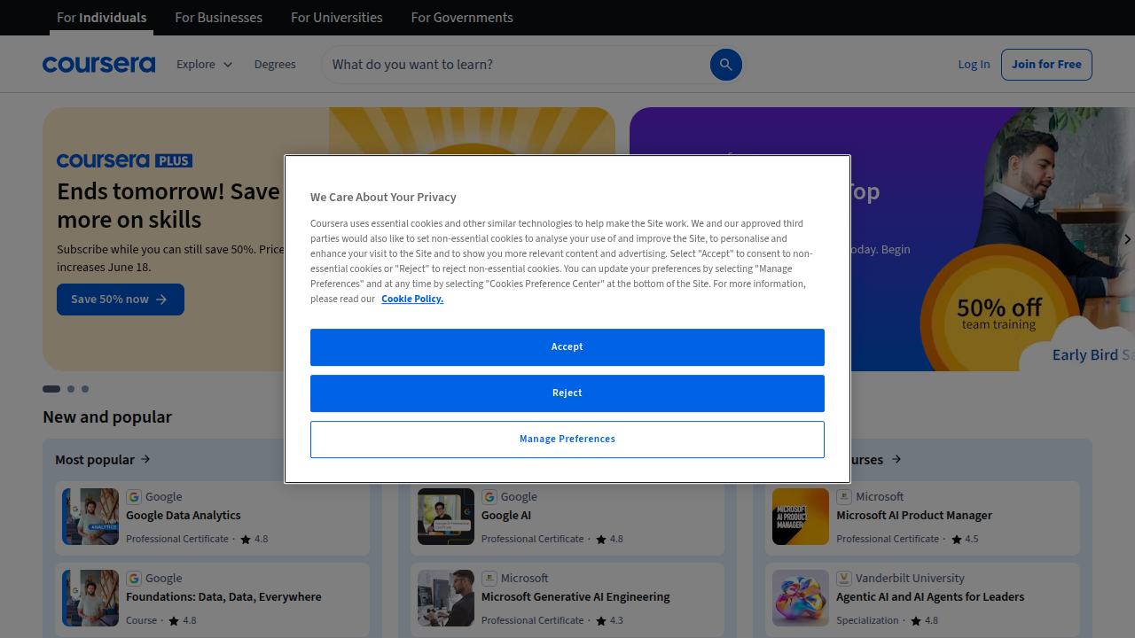This screenshot has height=638, width=1135.
Task: Click the Google AI thumbnail image
Action: 446,517
